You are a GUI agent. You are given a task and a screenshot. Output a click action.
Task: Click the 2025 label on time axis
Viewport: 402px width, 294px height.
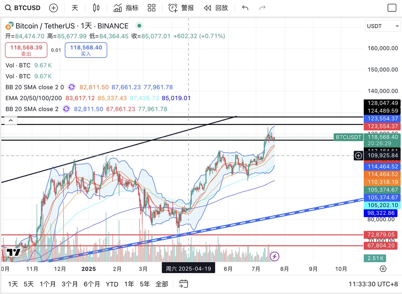(x=88, y=269)
